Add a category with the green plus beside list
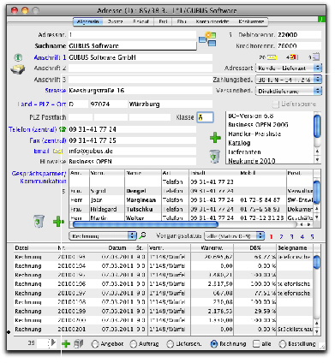 tap(215, 138)
